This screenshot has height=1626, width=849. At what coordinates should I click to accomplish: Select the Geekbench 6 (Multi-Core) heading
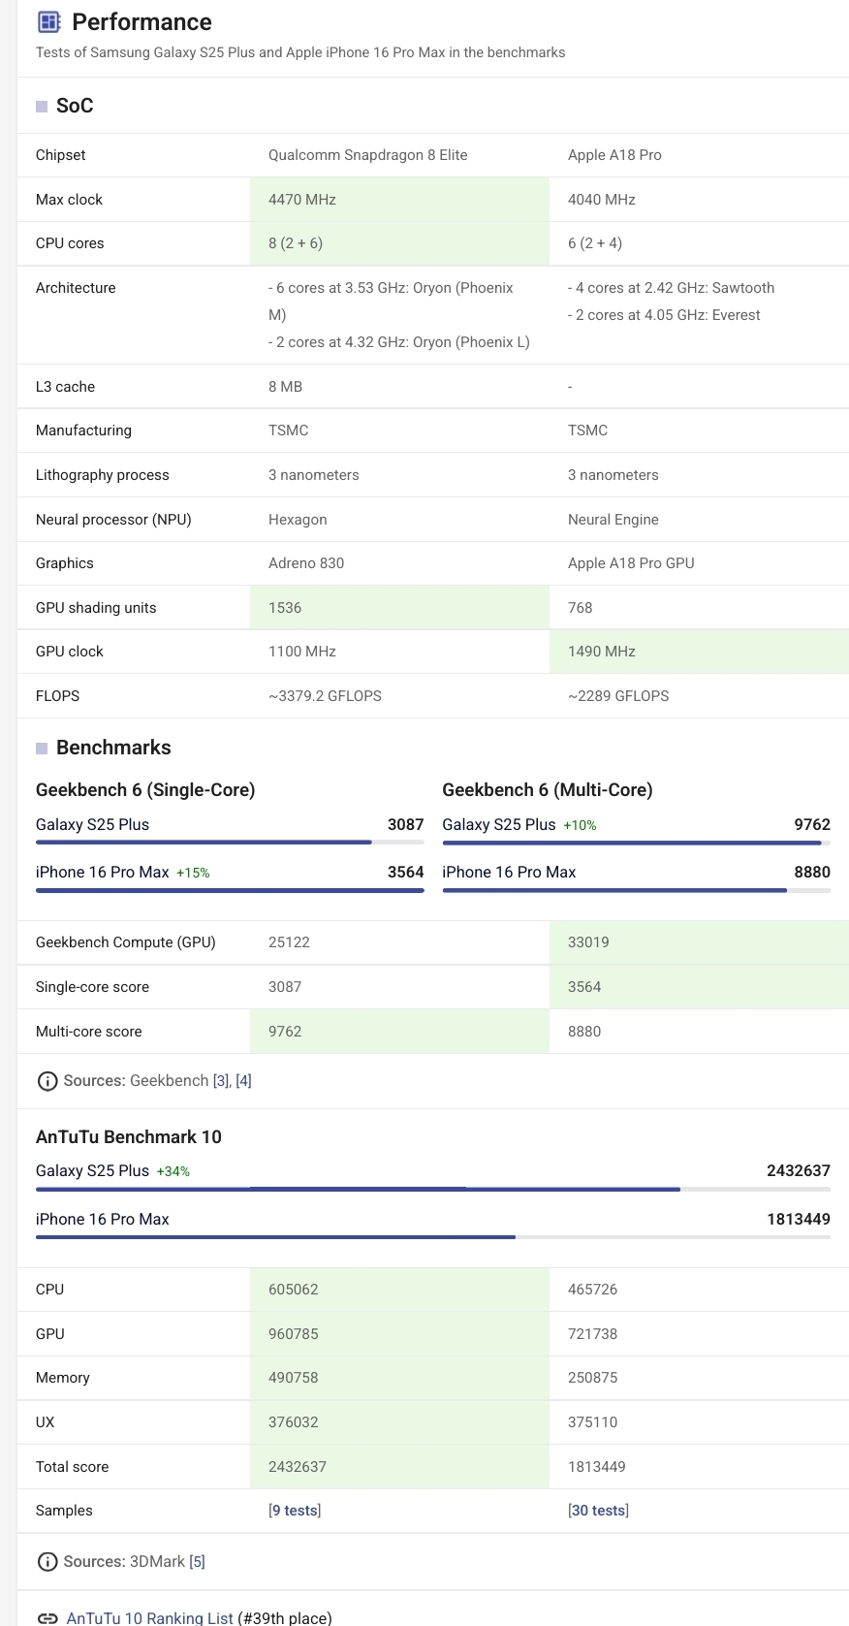(548, 790)
